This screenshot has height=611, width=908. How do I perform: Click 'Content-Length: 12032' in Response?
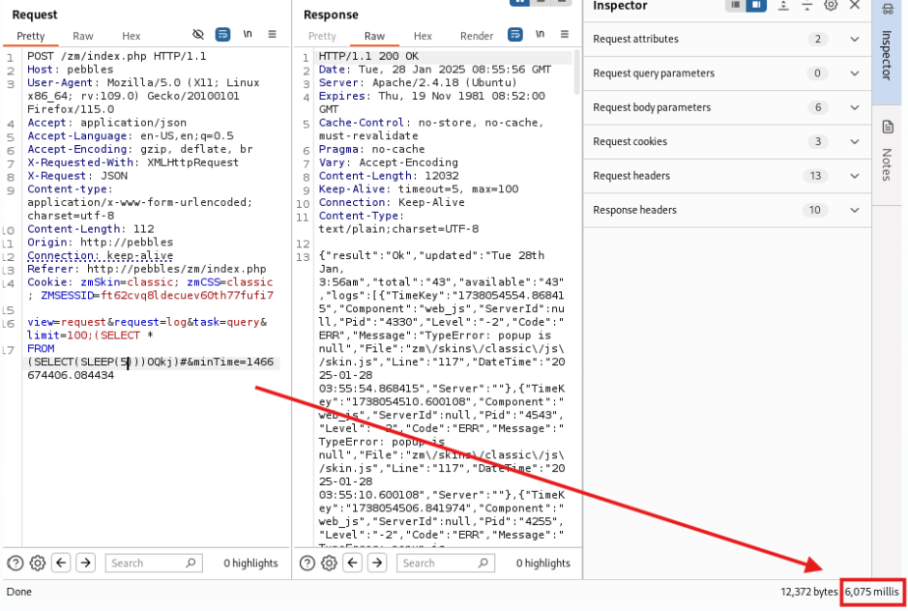coord(389,176)
